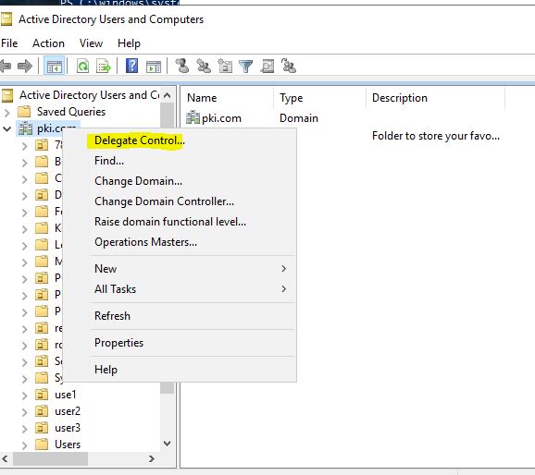Click the create new organizational unit icon
This screenshot has width=535, height=475.
225,66
